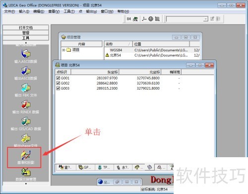Open the 输出 GIS/CAD 数据 tool icon

coord(26,121)
